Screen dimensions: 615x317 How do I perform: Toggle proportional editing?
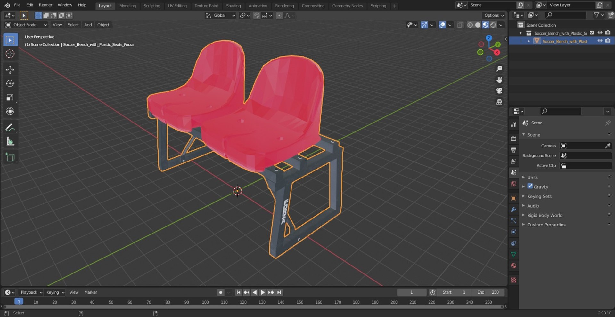279,15
